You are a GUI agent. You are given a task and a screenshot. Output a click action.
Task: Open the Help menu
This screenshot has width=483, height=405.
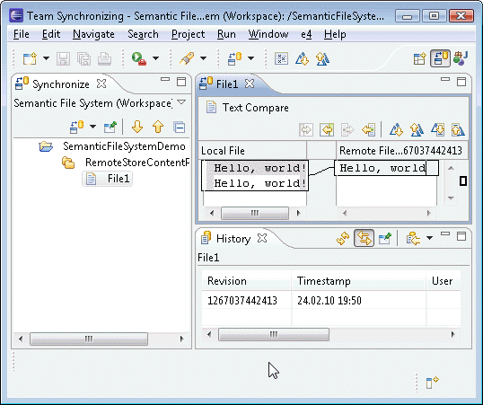click(x=335, y=34)
